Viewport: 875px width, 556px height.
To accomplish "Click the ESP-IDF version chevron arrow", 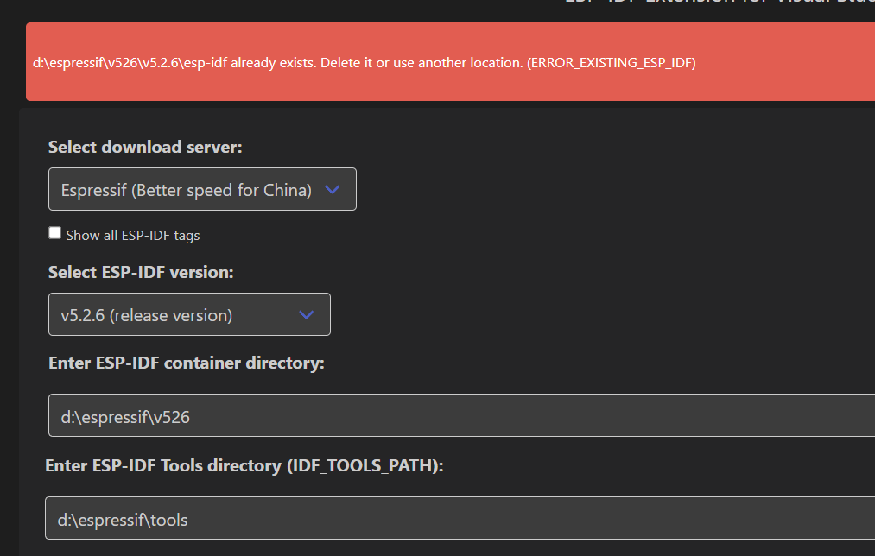I will pyautogui.click(x=306, y=315).
